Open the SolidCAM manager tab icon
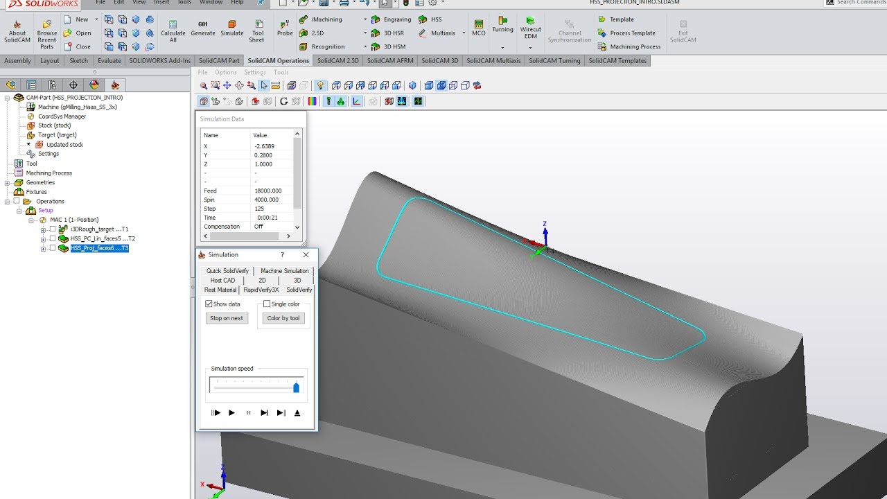 coord(115,85)
